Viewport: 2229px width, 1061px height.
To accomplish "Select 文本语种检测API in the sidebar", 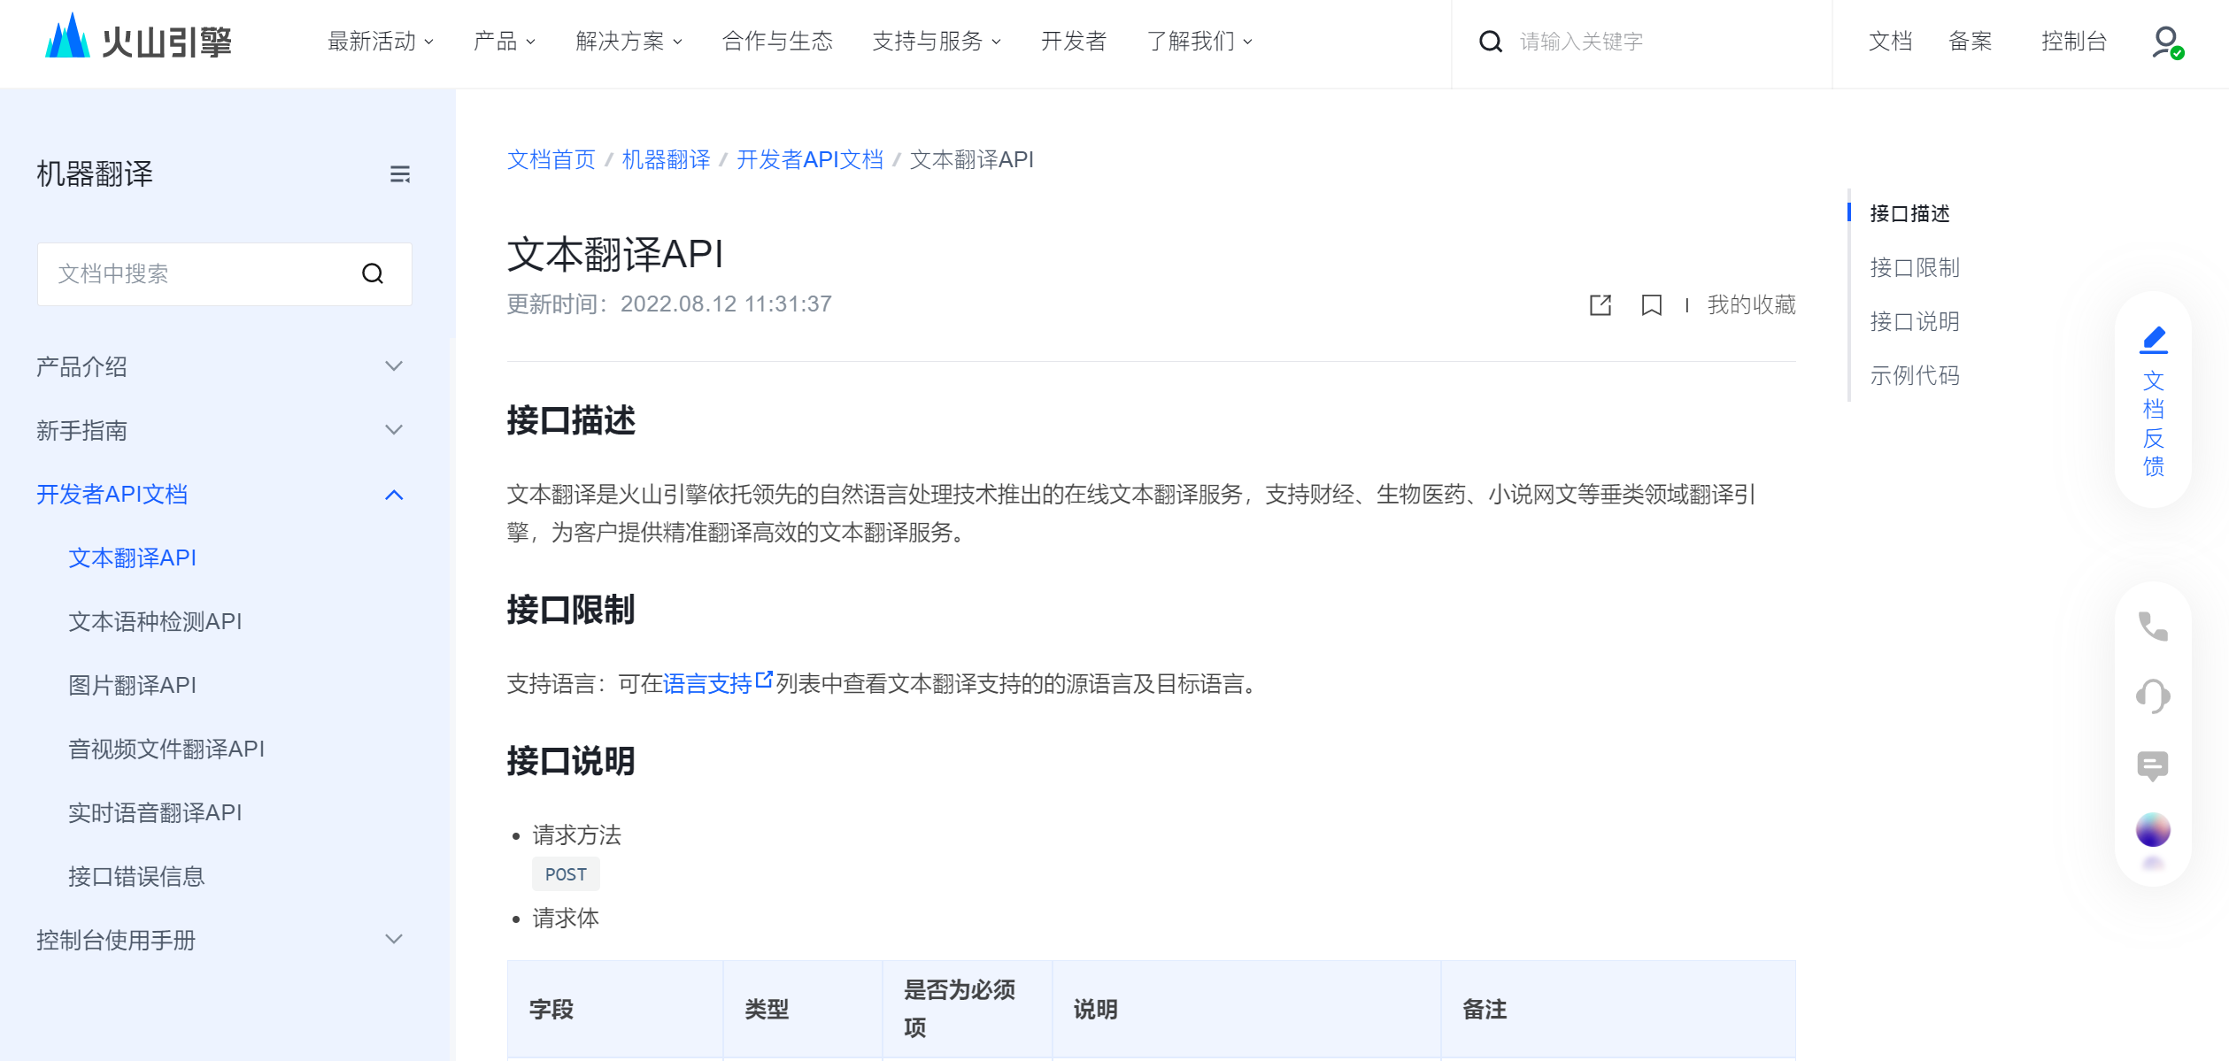I will click(x=155, y=621).
